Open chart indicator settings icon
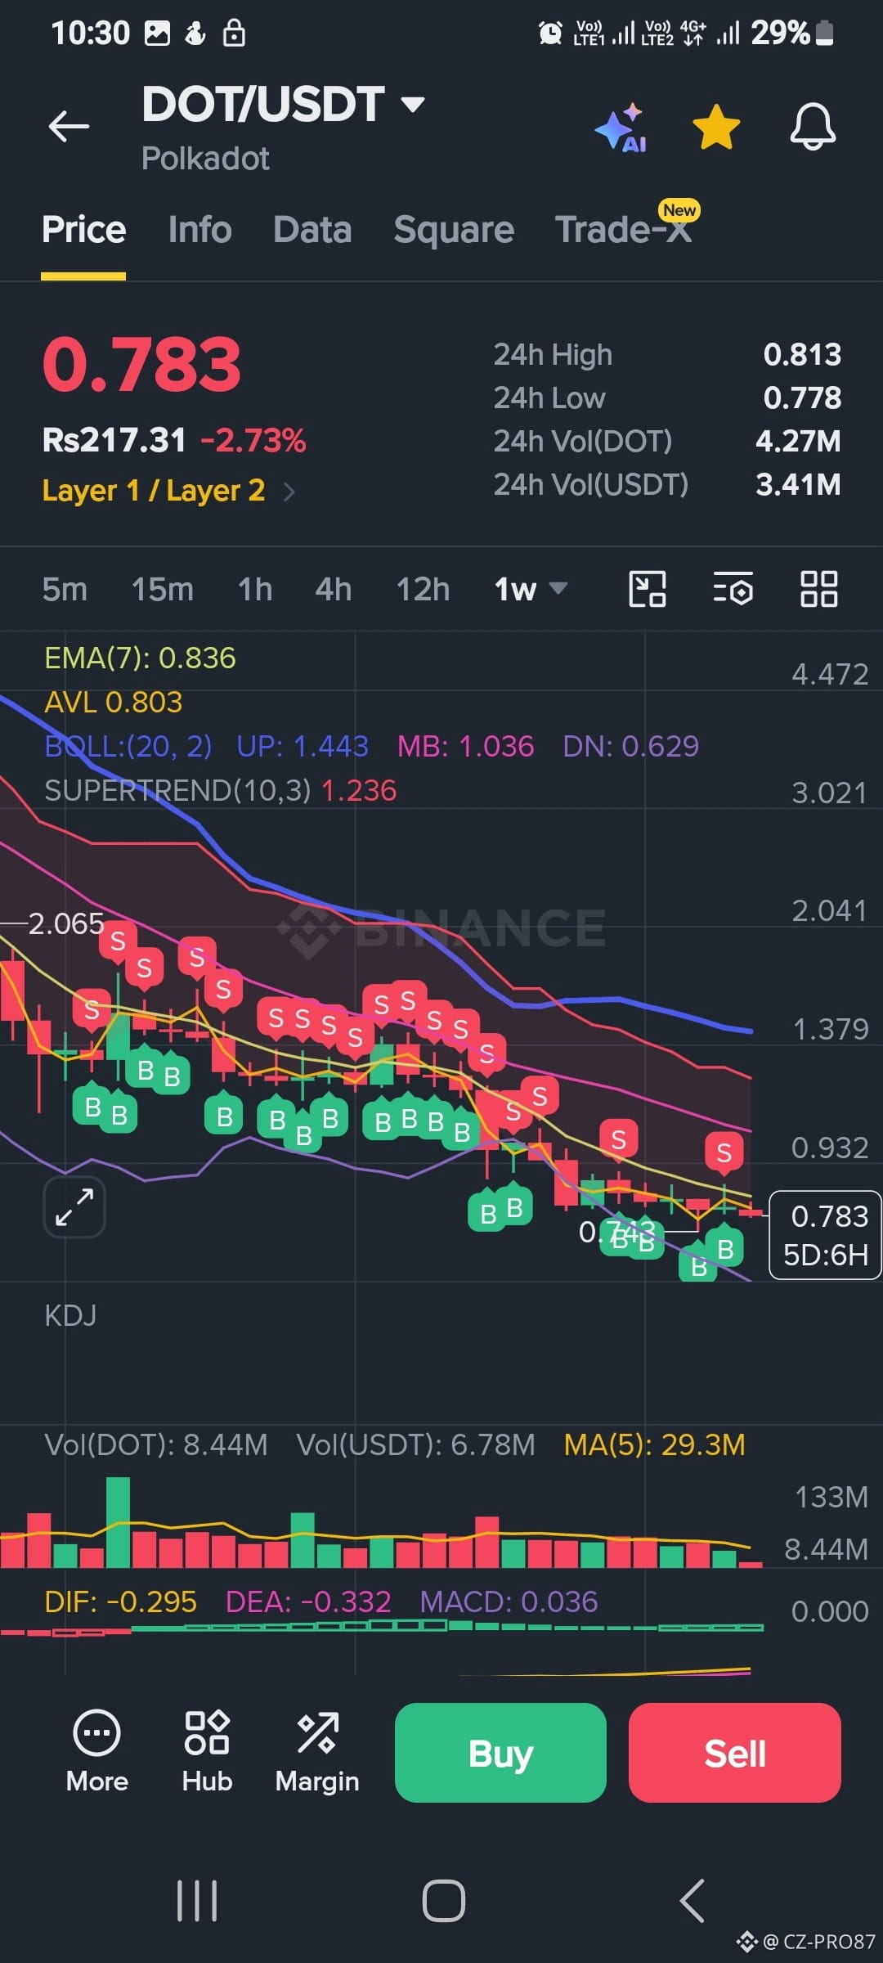This screenshot has width=883, height=1963. (733, 589)
